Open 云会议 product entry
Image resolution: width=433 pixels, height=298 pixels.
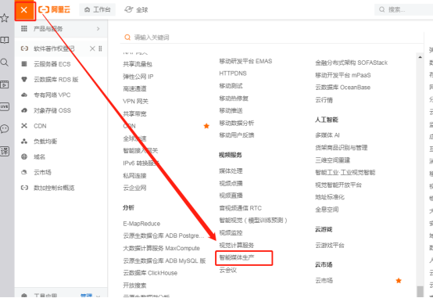(227, 270)
